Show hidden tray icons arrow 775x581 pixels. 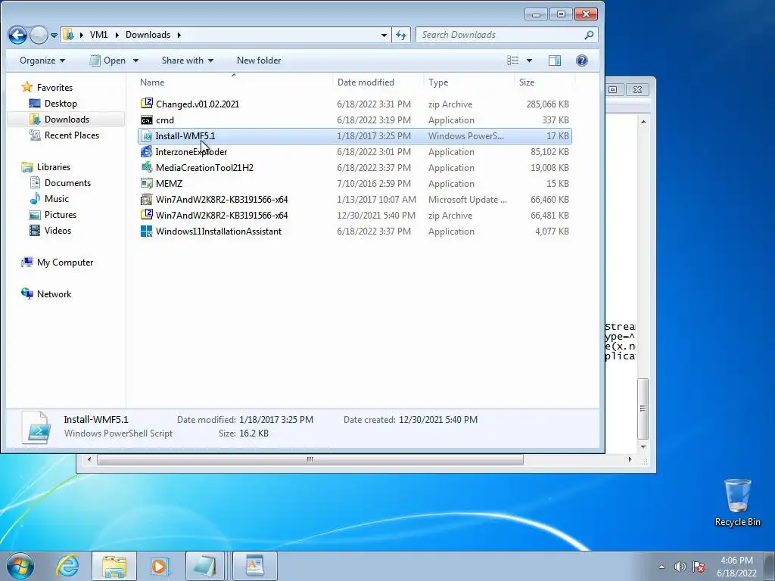click(661, 567)
